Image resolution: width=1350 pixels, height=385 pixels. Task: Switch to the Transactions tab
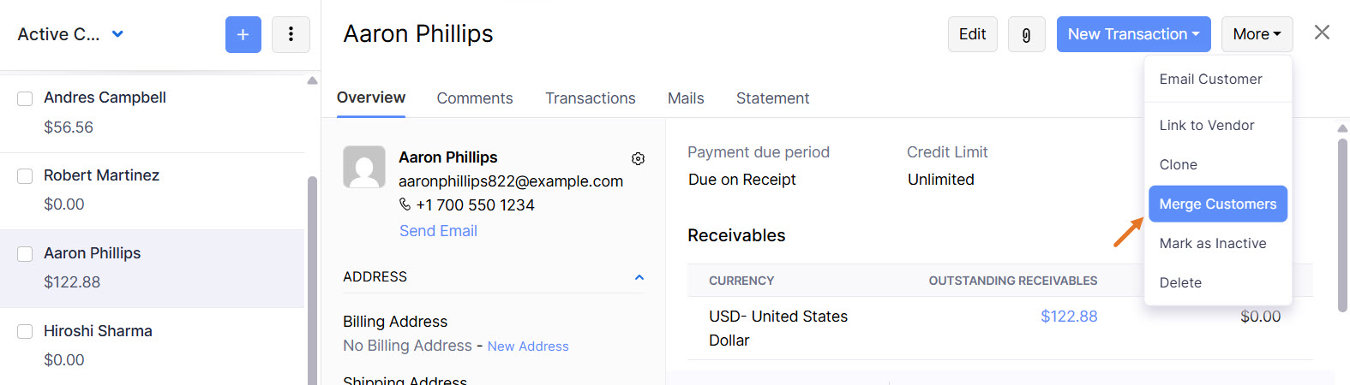[x=591, y=98]
